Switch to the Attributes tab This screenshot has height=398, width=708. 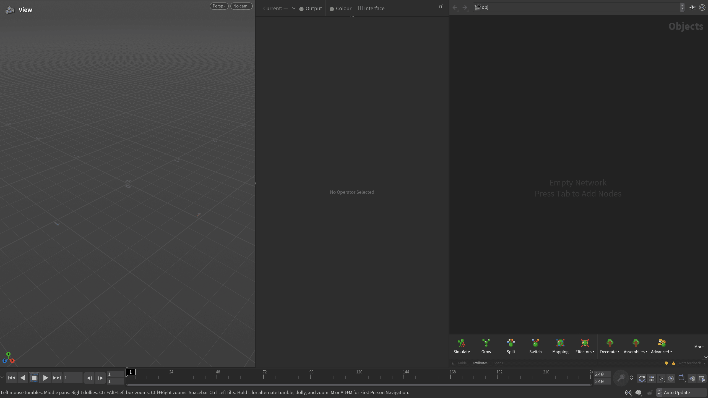pos(480,363)
